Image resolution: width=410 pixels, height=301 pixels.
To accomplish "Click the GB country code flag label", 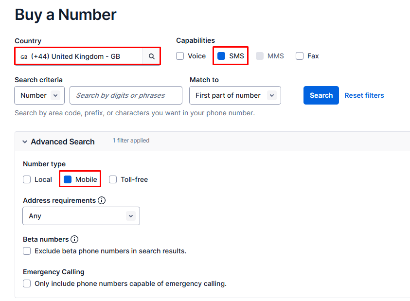I will [24, 57].
